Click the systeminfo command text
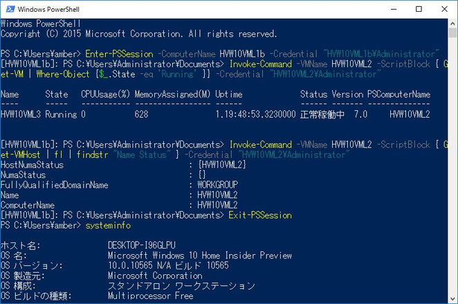 coord(108,225)
